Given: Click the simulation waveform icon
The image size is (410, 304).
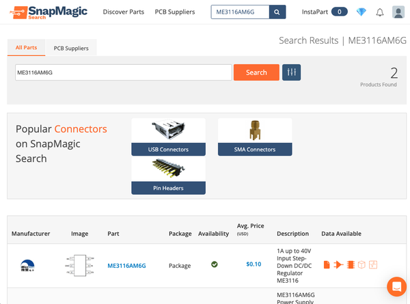Looking at the screenshot, I should pyautogui.click(x=373, y=264).
